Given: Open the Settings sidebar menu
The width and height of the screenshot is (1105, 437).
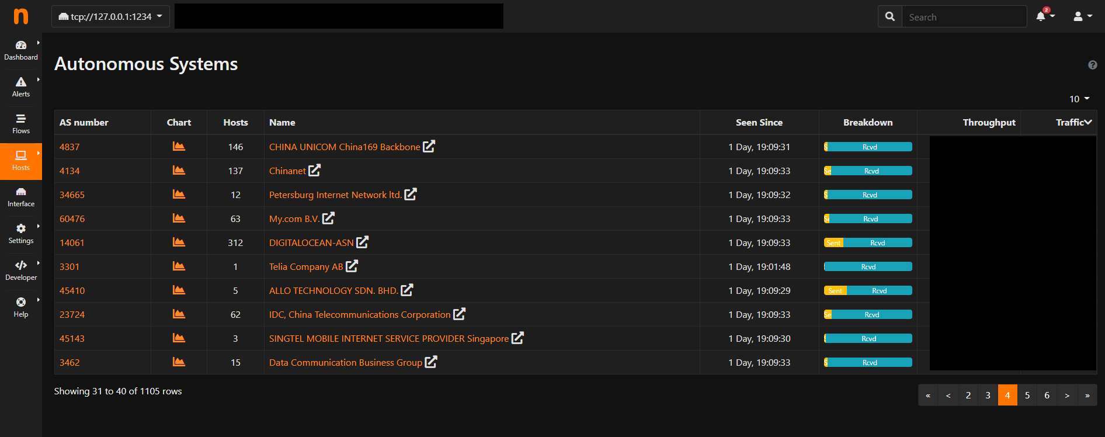Looking at the screenshot, I should (21, 234).
